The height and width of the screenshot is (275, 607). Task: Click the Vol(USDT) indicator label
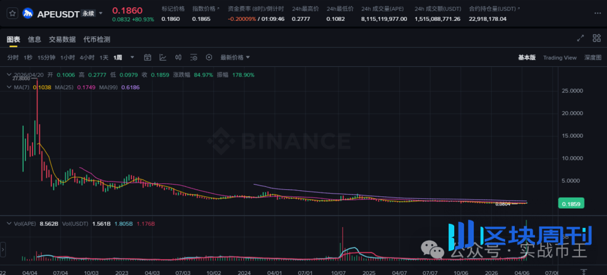[75, 223]
